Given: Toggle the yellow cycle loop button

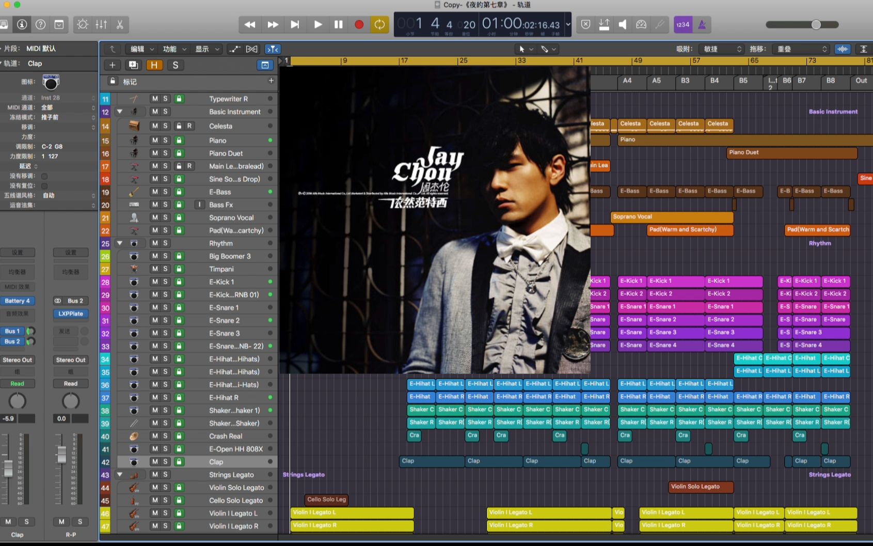Looking at the screenshot, I should 379,24.
